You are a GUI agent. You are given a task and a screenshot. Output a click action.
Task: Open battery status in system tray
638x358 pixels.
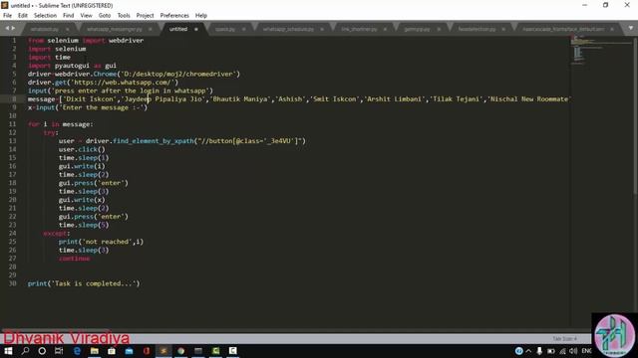pos(551,351)
